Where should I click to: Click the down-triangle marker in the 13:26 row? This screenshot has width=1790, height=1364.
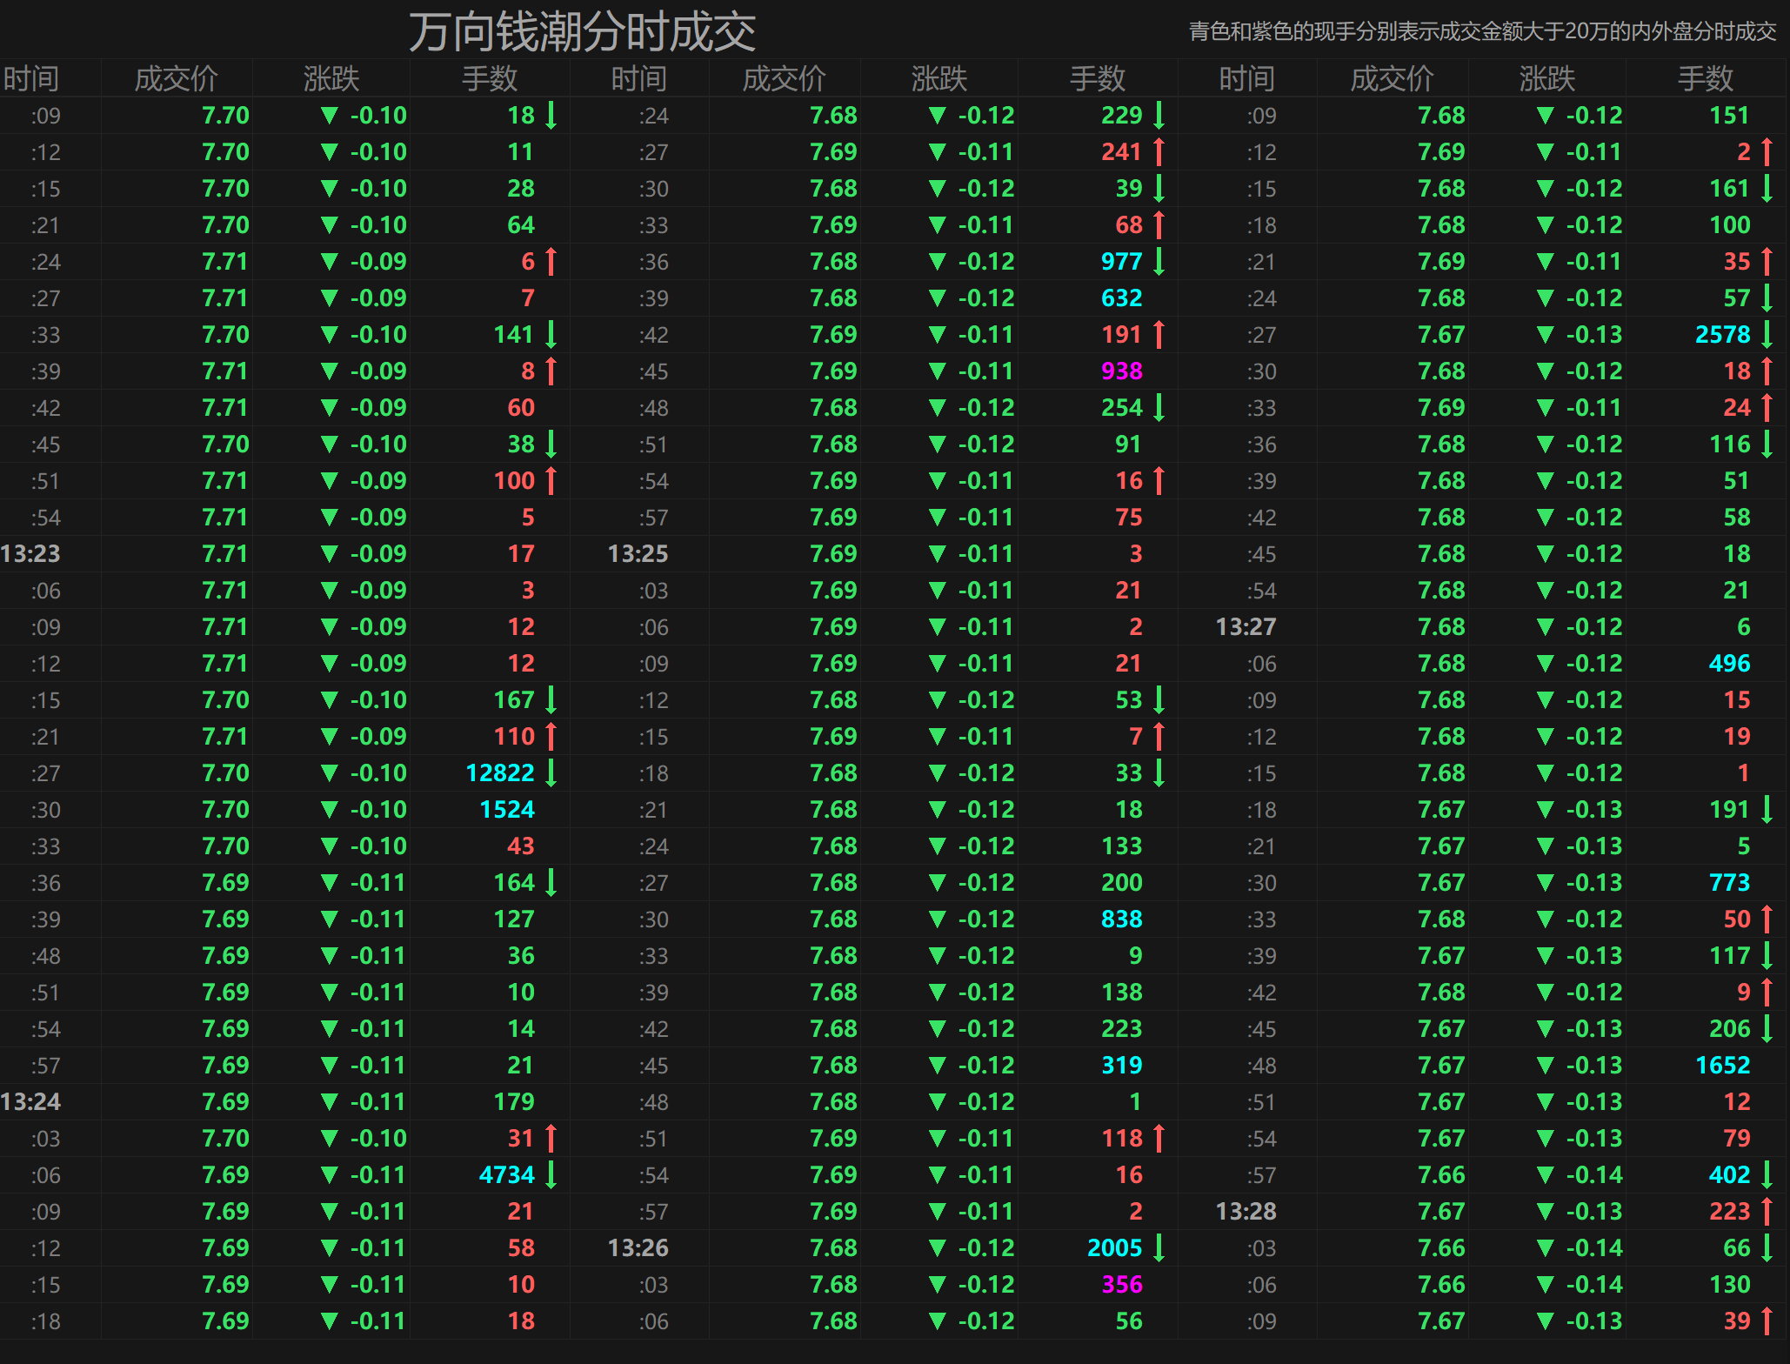(937, 1247)
